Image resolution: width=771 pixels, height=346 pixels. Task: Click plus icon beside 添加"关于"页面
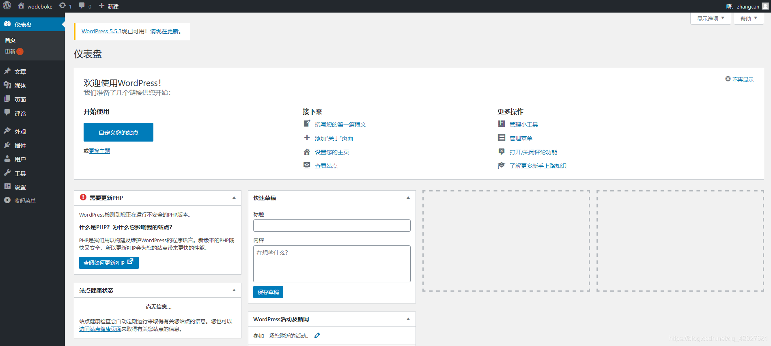click(307, 138)
